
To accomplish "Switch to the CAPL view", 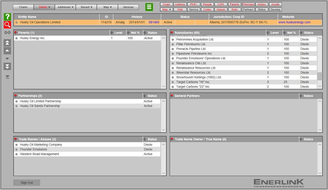I will coord(221,4).
